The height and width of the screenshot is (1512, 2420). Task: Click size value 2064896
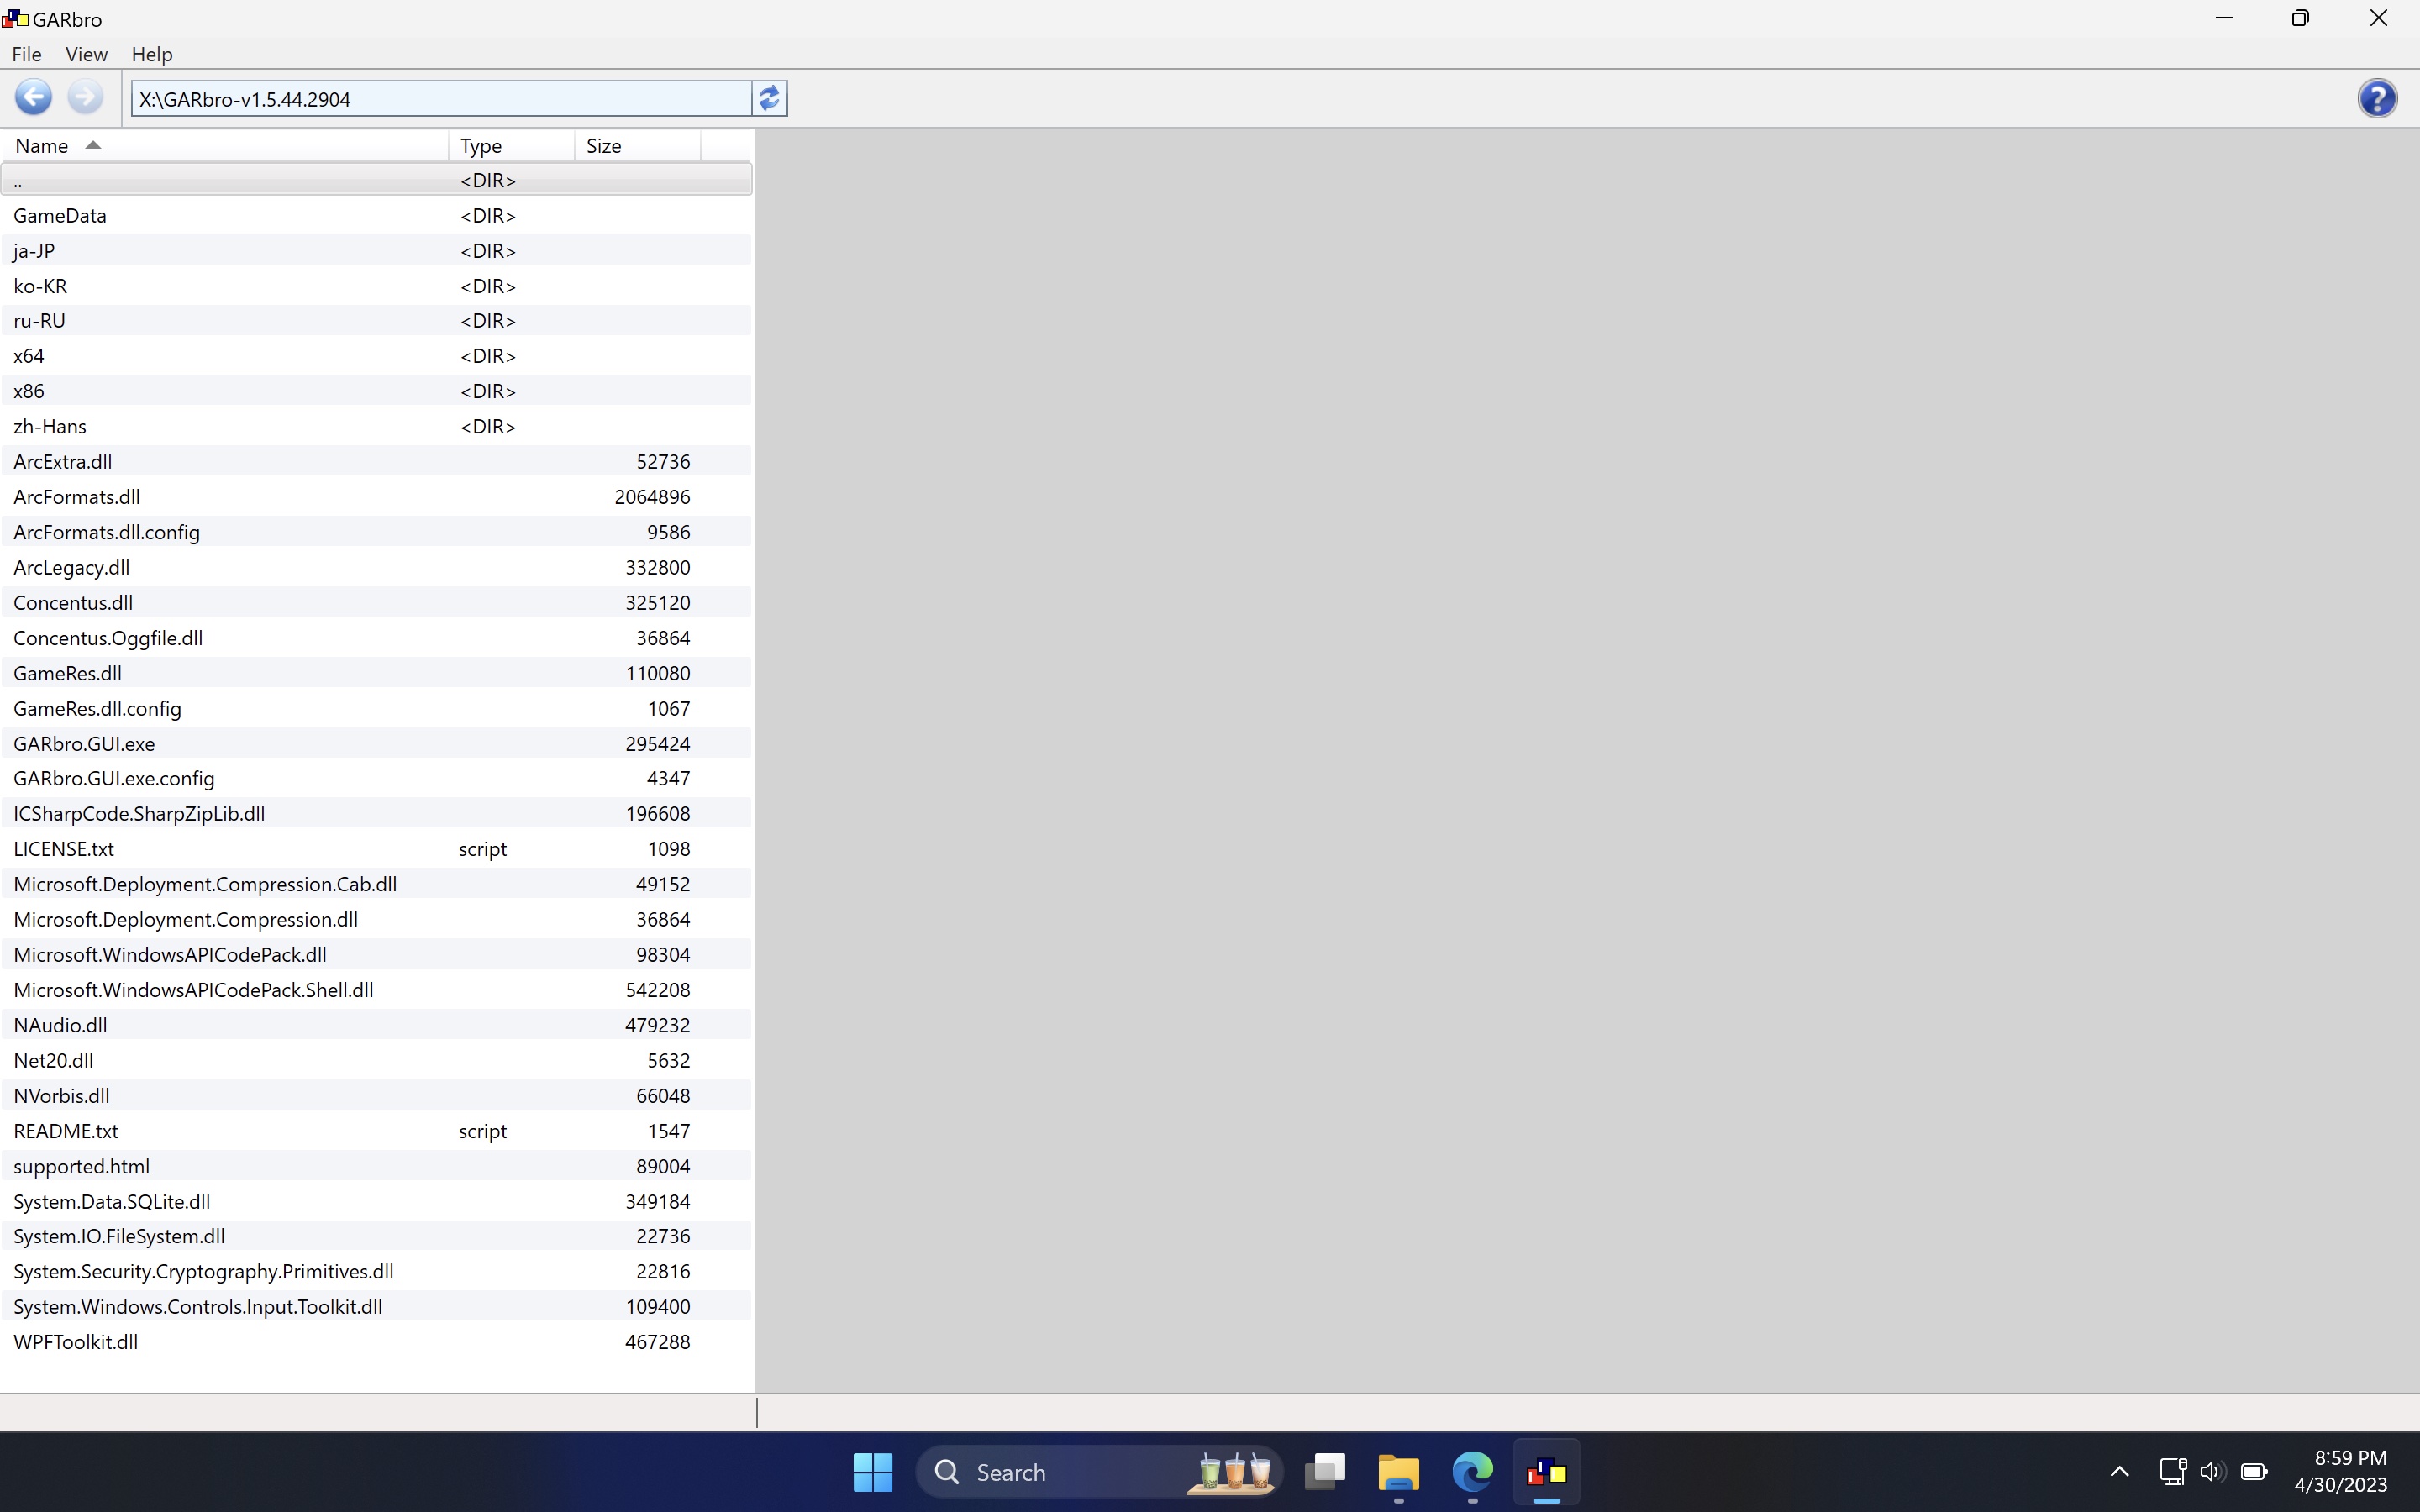pyautogui.click(x=652, y=497)
